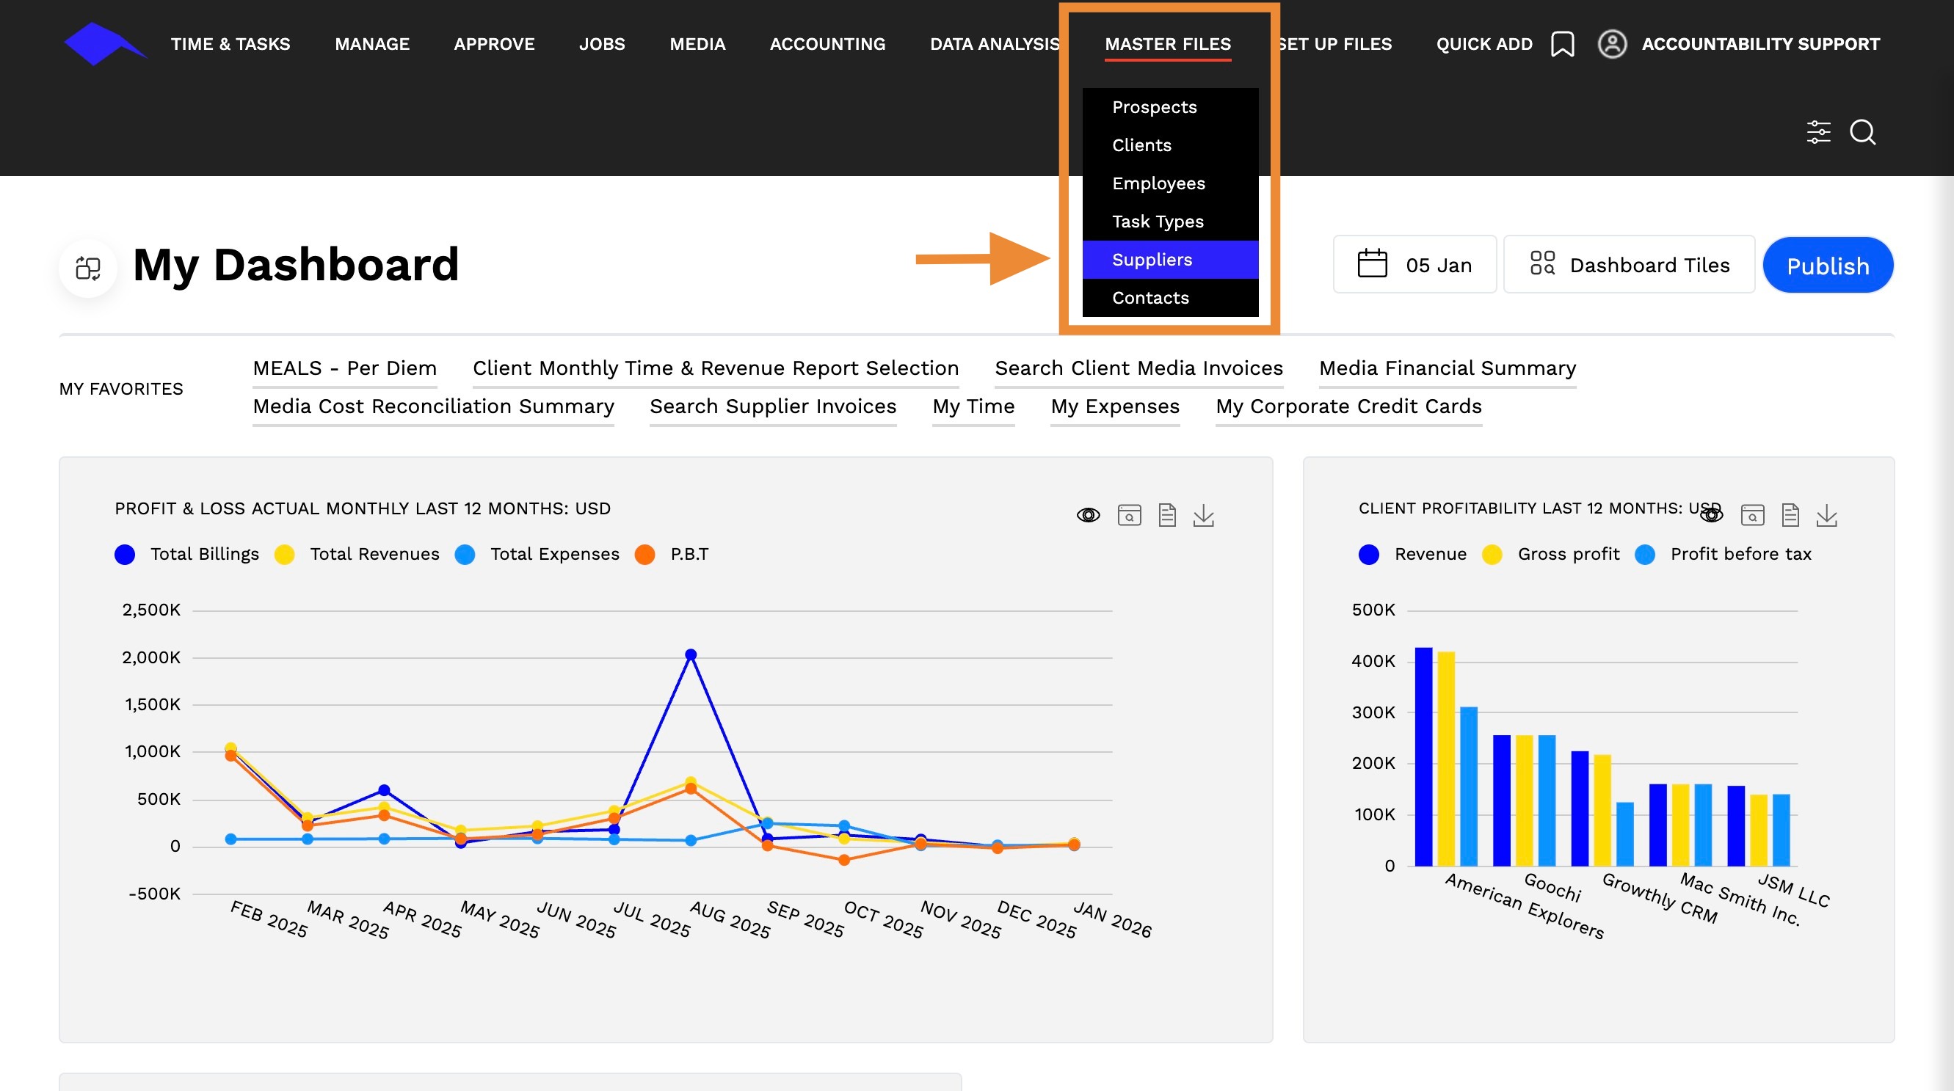
Task: Open search-window icon on Profit & Loss tile
Action: (x=1130, y=516)
